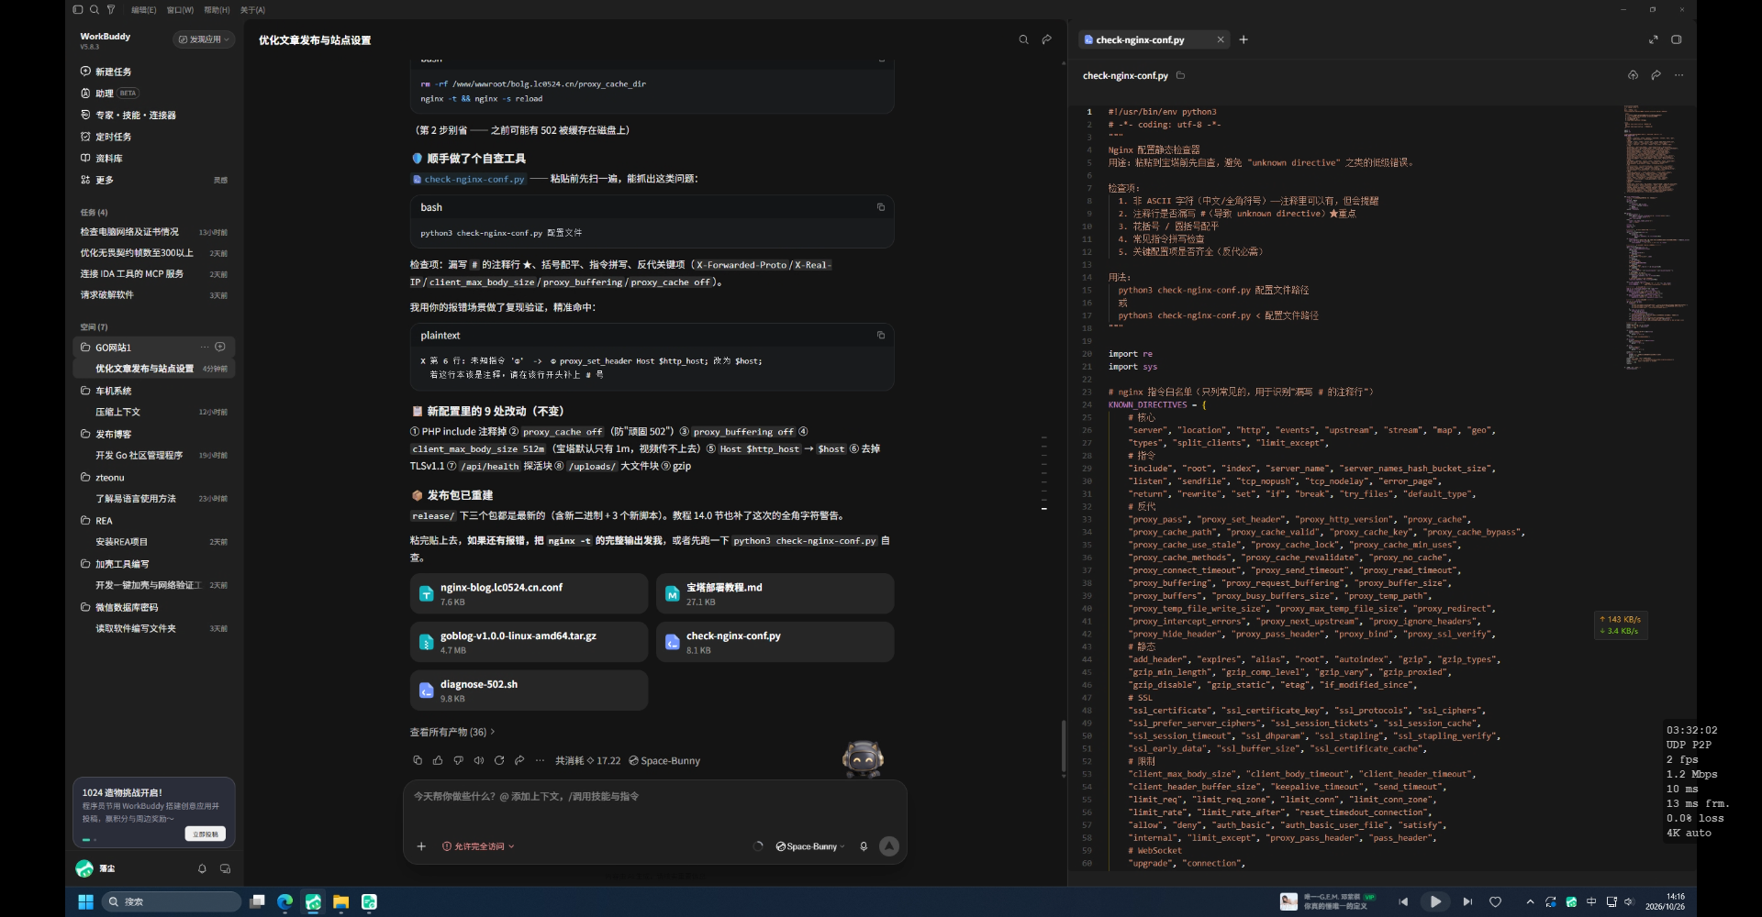1762x917 pixels.
Task: Upload check-nginx-conf.py with the cloud icon
Action: click(1633, 75)
